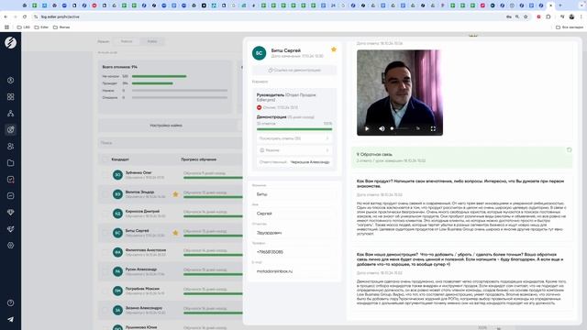Screen dimensions: 587x330
Task: Click the Настройка найма button
Action: coord(166,126)
